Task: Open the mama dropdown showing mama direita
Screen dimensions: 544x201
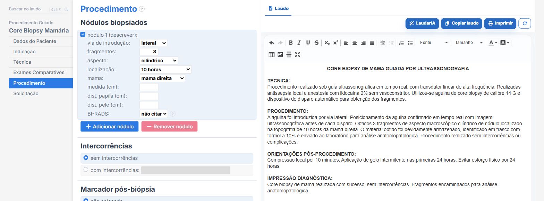Action: click(162, 78)
